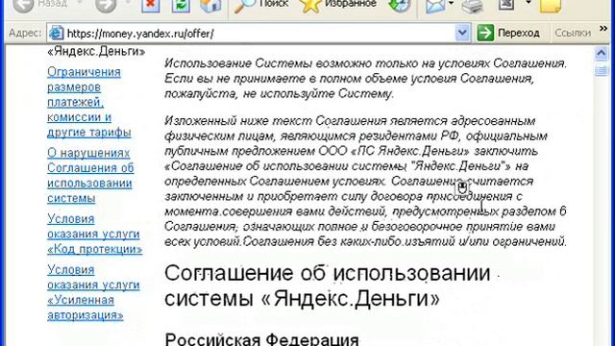This screenshot has height=346, width=615.
Task: Open the address bar dropdown list
Action: [x=462, y=33]
